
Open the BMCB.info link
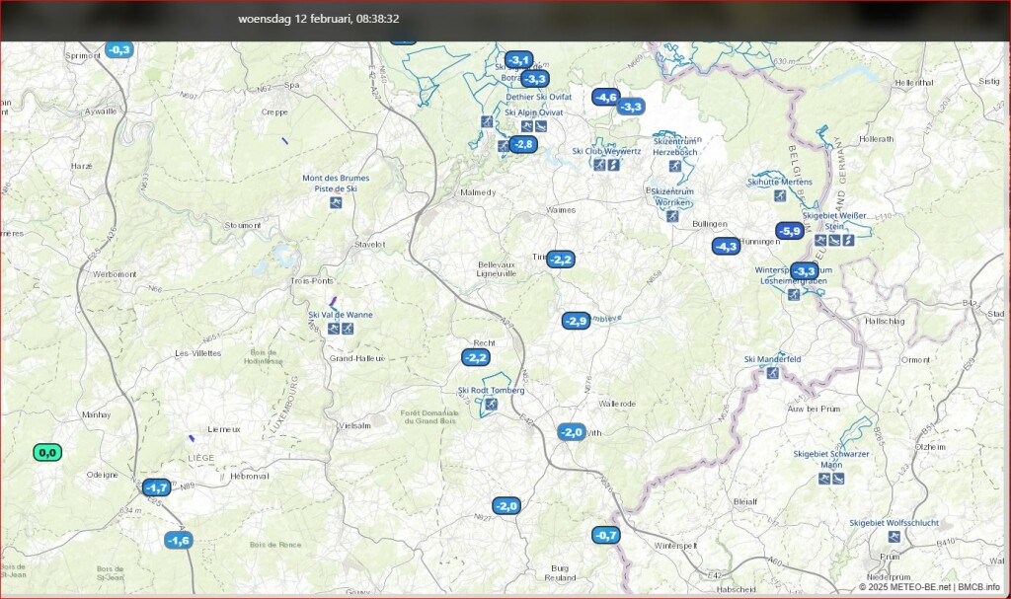[978, 587]
